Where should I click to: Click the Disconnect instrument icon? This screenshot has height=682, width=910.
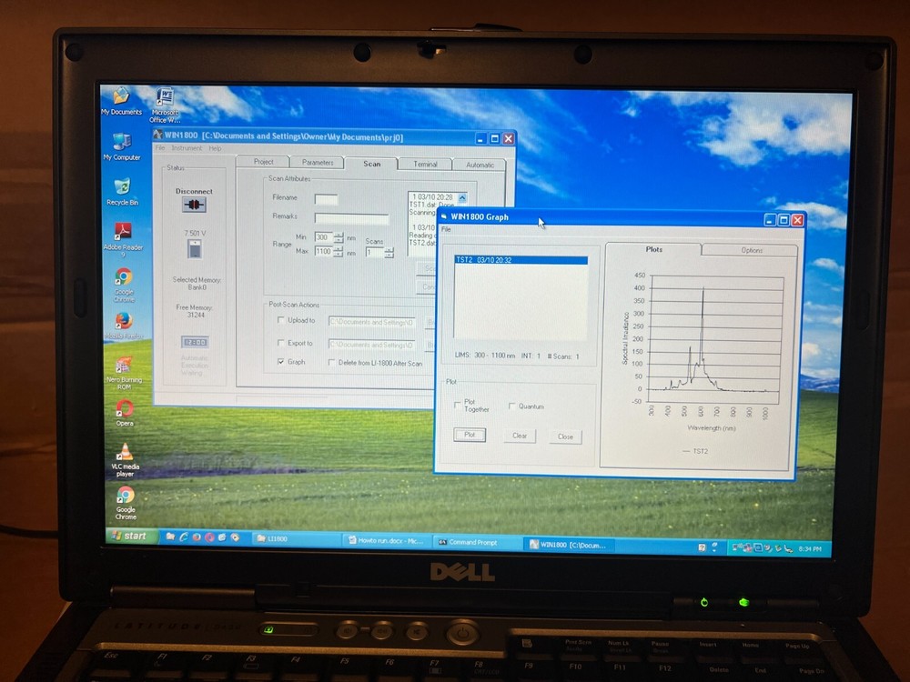click(x=196, y=205)
